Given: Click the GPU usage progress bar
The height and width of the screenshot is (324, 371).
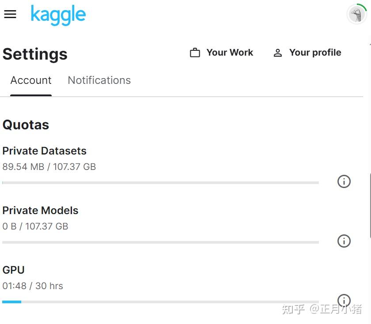Looking at the screenshot, I should (x=160, y=302).
